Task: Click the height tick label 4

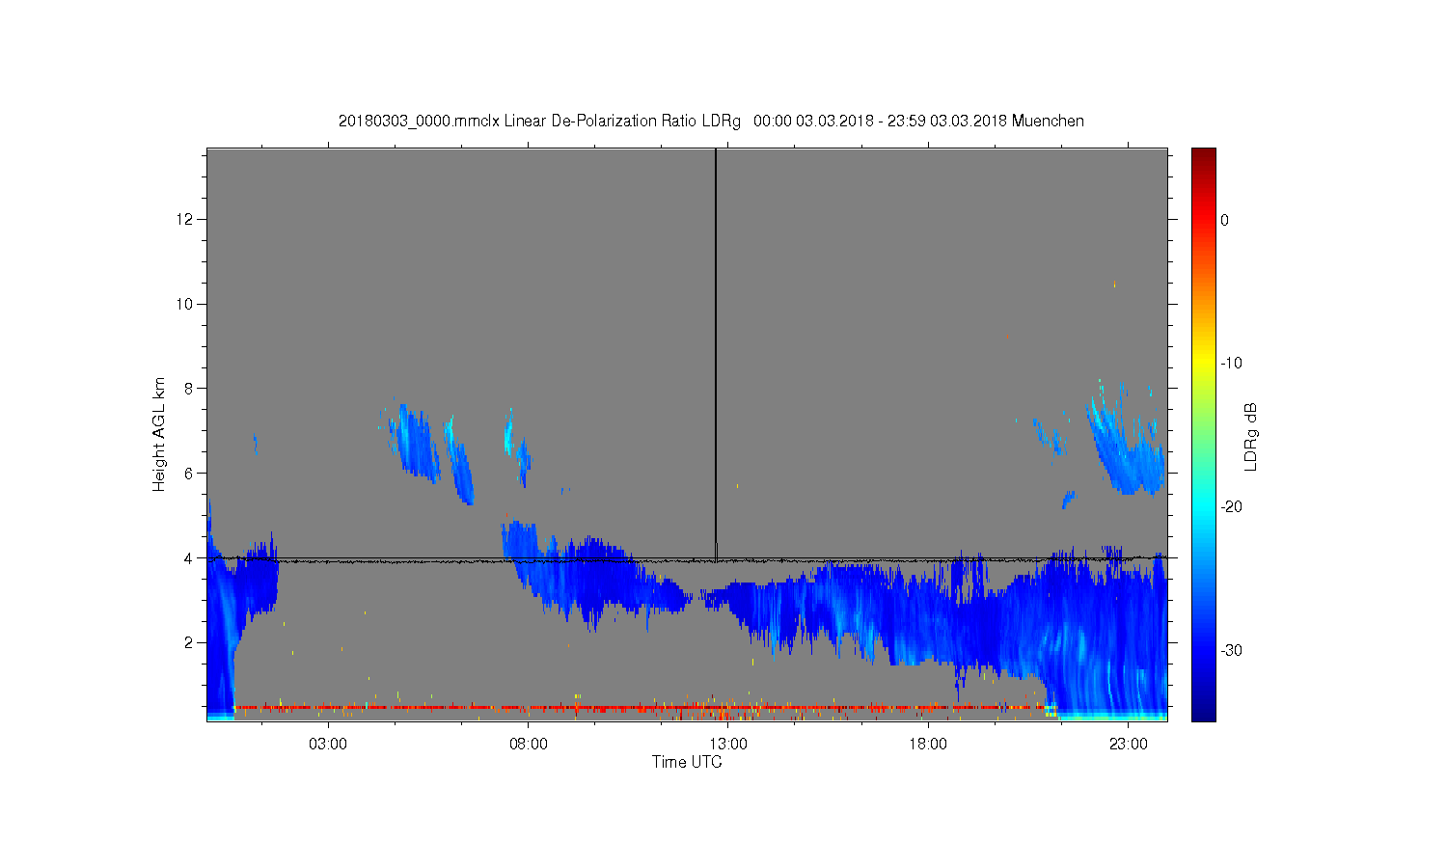Action: click(189, 557)
